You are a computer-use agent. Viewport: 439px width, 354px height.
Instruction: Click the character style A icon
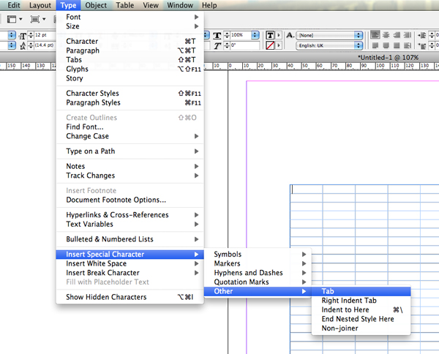click(x=290, y=35)
